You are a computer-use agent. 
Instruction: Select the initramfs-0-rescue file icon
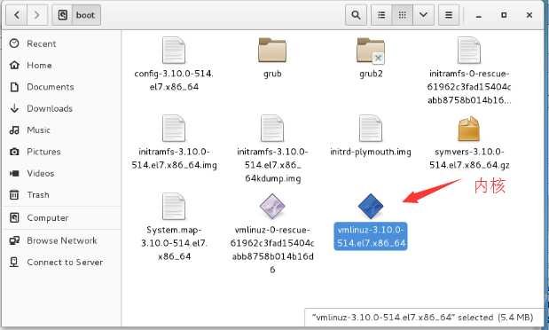(469, 51)
